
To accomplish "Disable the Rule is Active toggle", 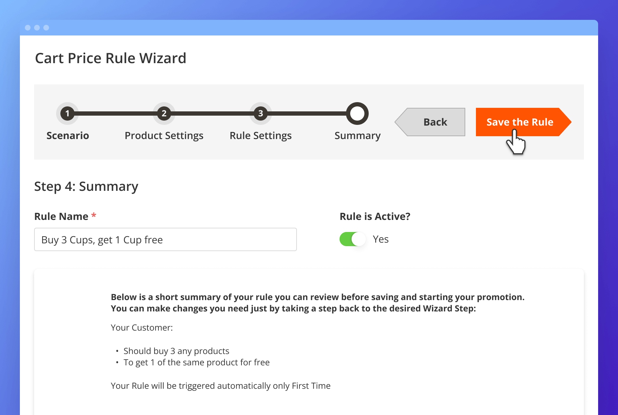I will coord(352,239).
